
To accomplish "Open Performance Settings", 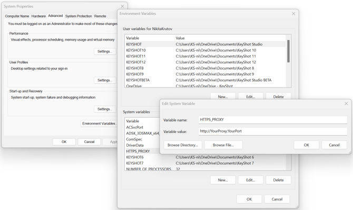I will 105,51.
